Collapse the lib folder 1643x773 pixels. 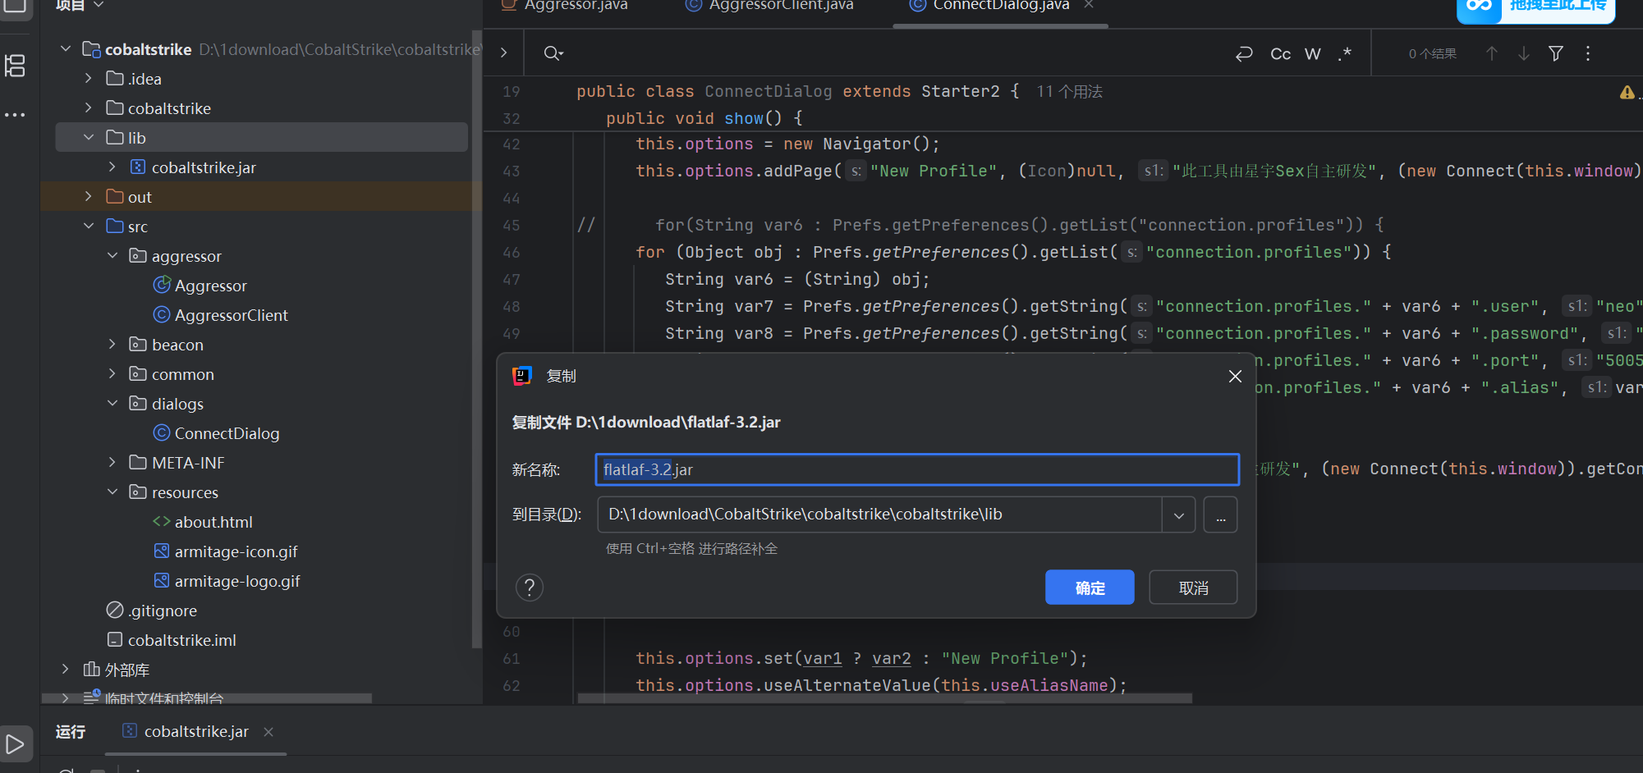click(89, 138)
